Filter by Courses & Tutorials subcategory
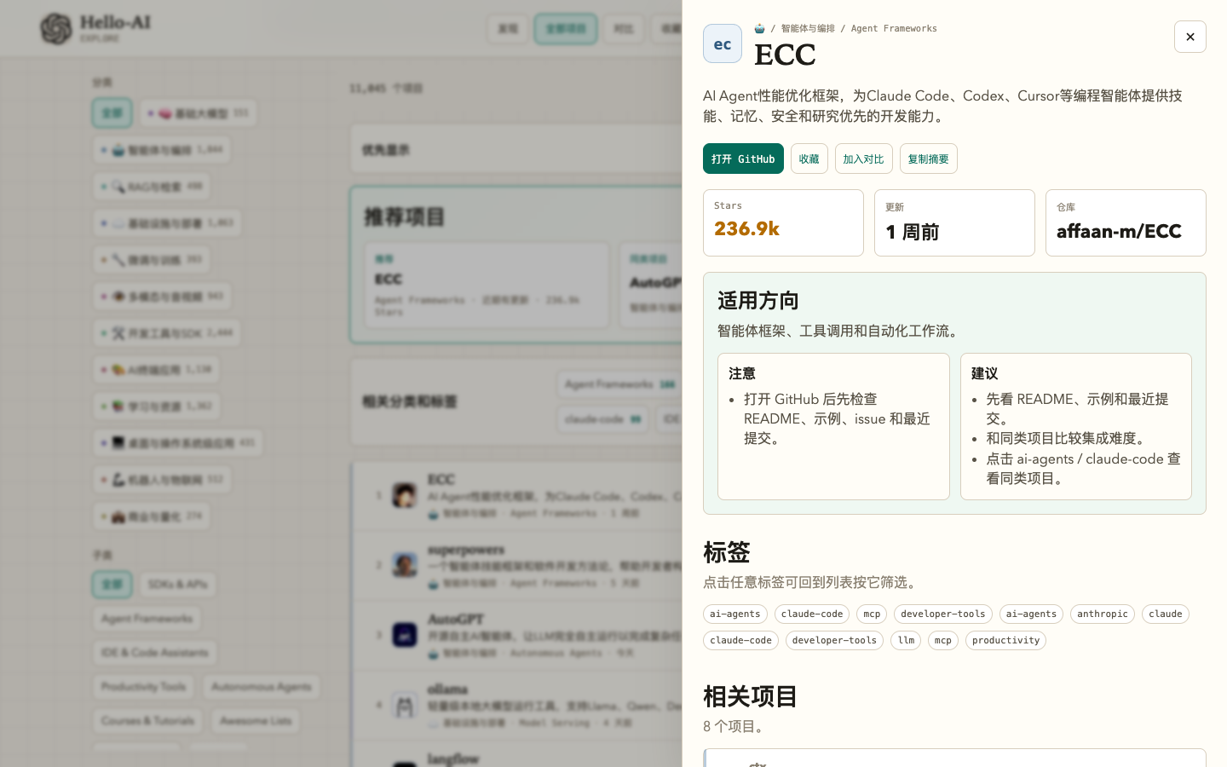Screen dimensions: 1227x767 pos(147,720)
